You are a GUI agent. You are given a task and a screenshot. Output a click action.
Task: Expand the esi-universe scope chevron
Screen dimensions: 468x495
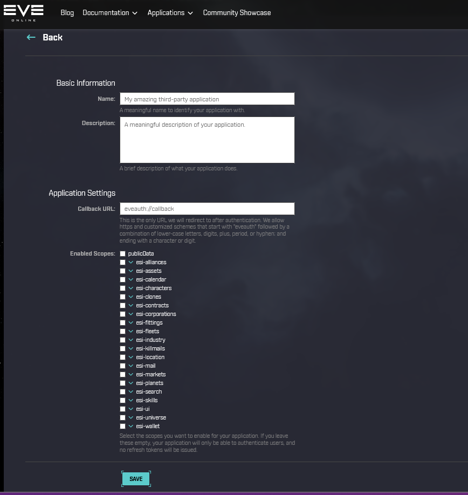(x=131, y=418)
